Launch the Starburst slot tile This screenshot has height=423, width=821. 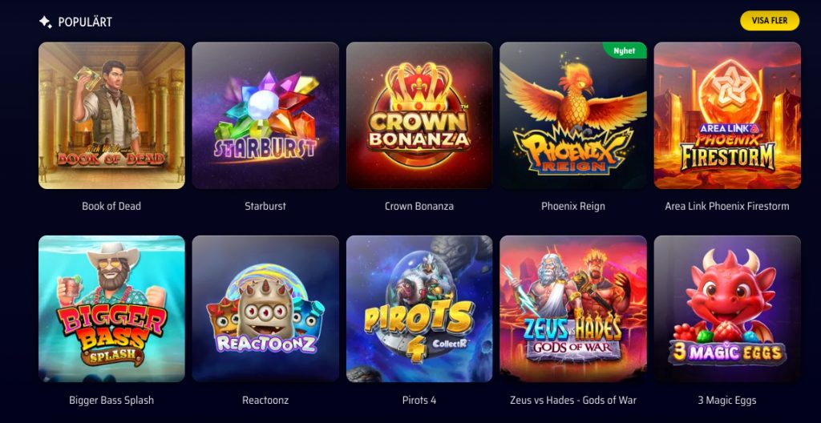[x=265, y=115]
